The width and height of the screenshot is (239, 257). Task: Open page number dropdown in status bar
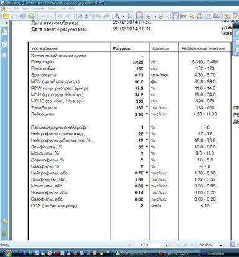point(166,245)
